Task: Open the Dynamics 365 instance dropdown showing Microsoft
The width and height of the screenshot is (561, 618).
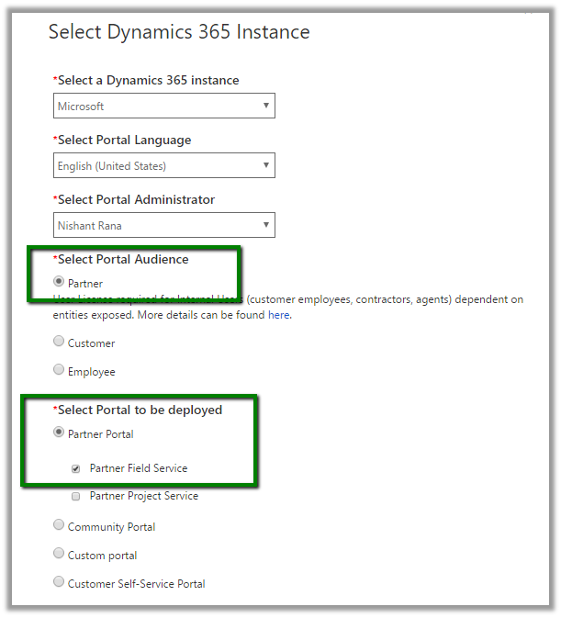Action: [163, 107]
